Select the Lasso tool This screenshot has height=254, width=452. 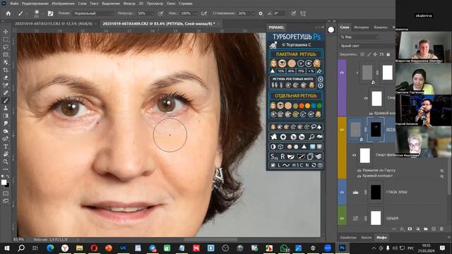(x=6, y=47)
